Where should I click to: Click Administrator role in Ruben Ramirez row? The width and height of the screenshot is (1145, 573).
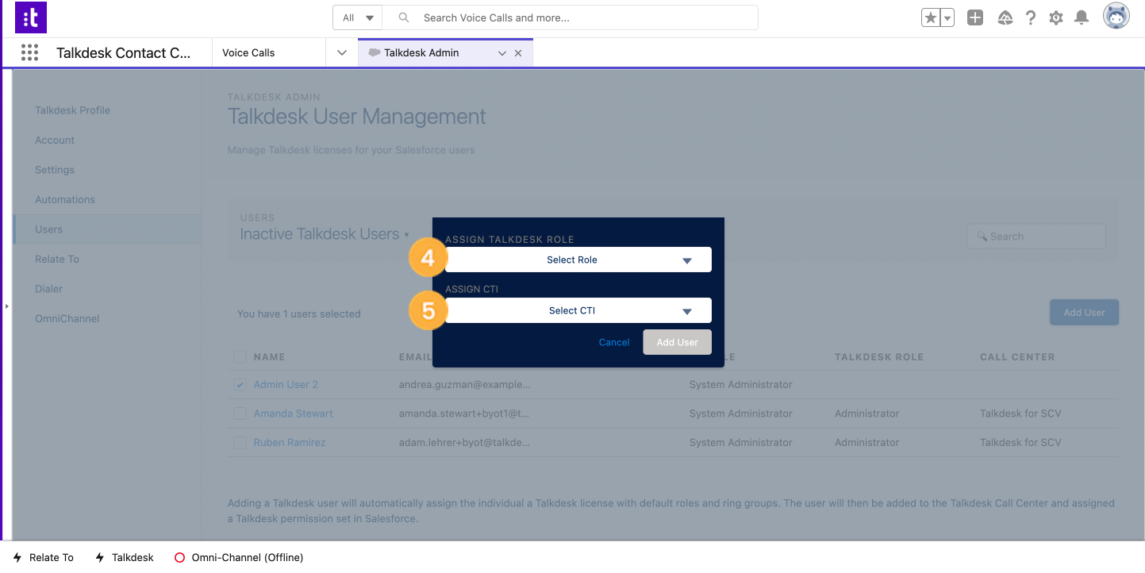[867, 442]
